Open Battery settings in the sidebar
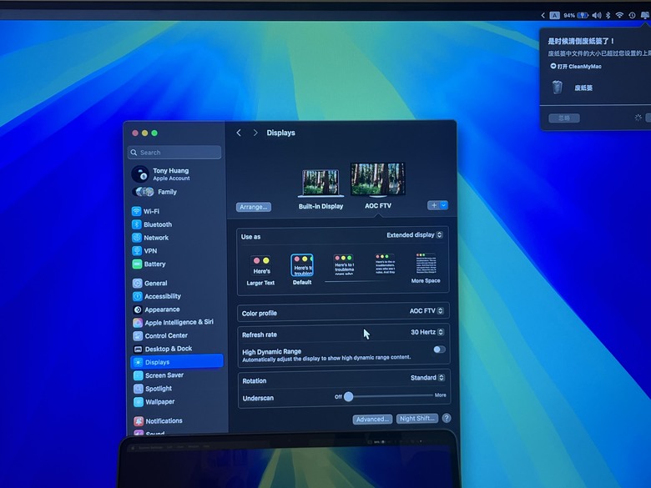This screenshot has width=651, height=488. 149,264
